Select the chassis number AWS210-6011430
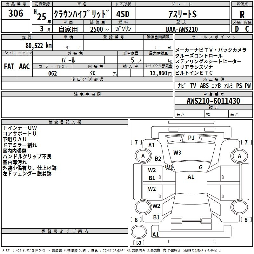254x254 pixels. click(213, 101)
